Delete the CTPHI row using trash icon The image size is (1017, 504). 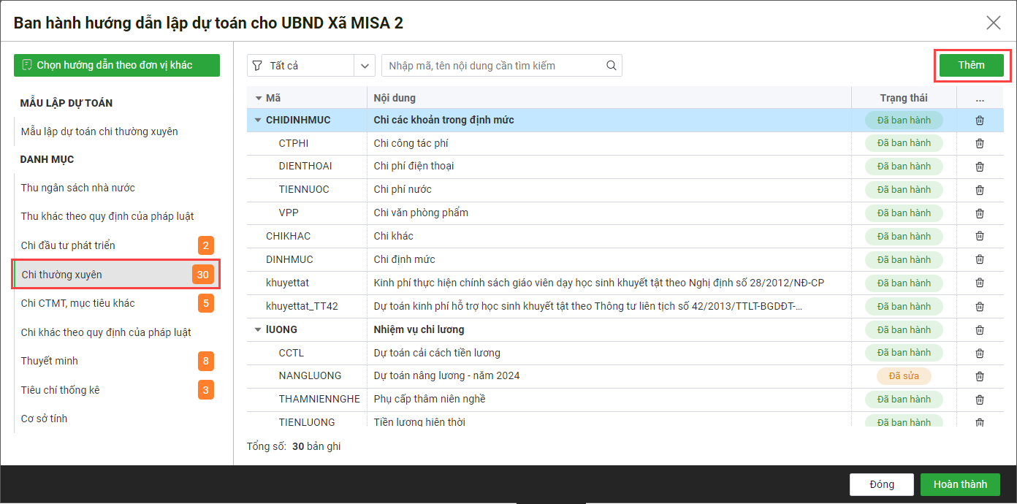click(x=980, y=143)
